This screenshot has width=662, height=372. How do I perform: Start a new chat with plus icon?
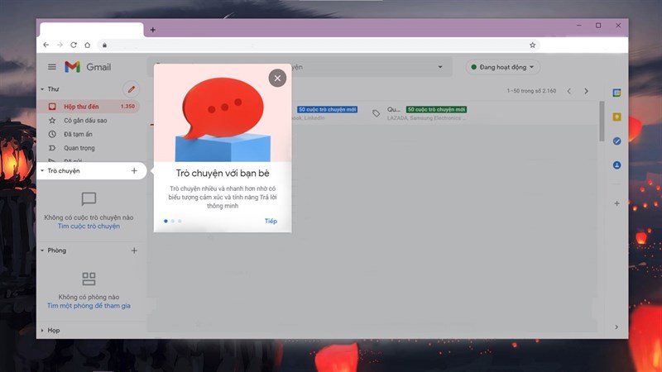(134, 171)
